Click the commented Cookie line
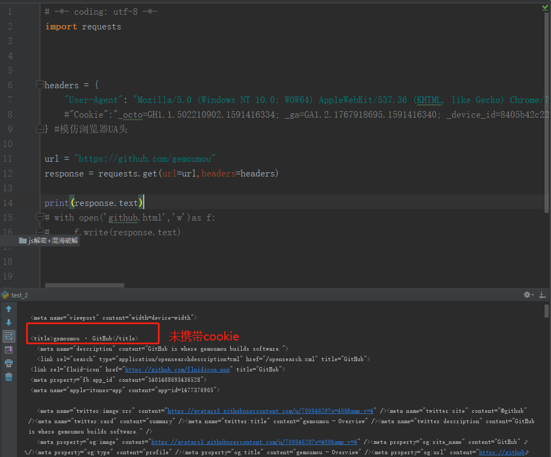This screenshot has width=551, height=457. [x=306, y=114]
